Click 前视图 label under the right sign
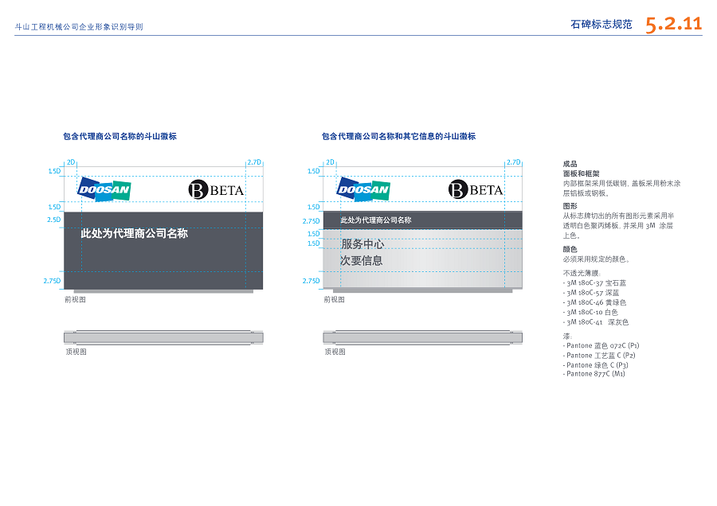The width and height of the screenshot is (717, 506). click(x=335, y=300)
